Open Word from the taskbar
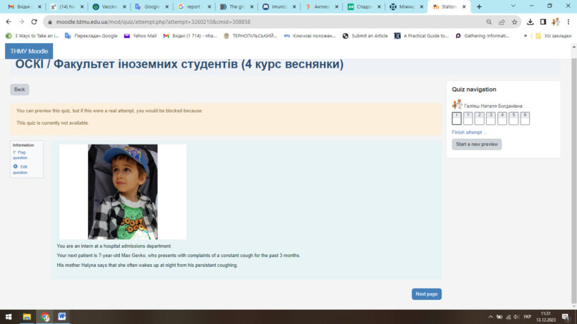Image resolution: width=577 pixels, height=324 pixels. (62, 317)
